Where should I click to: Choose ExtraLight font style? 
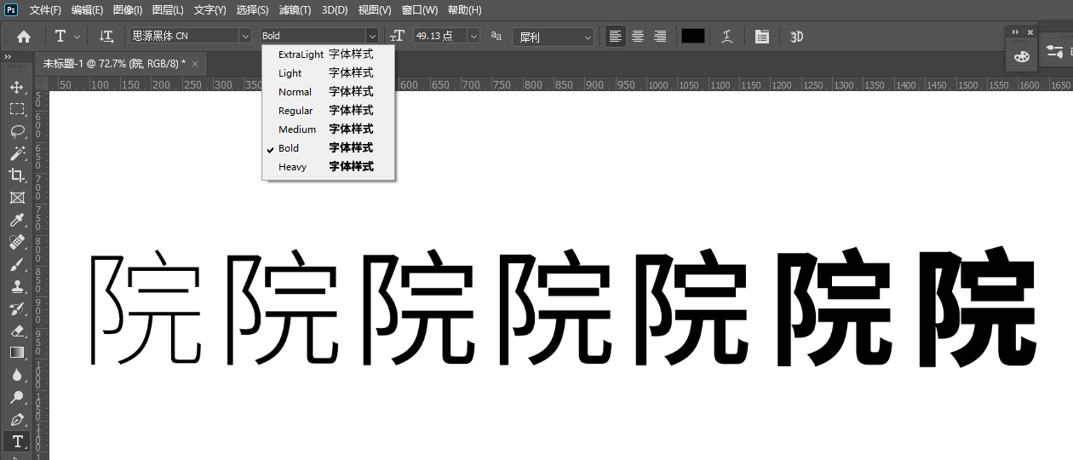[329, 55]
